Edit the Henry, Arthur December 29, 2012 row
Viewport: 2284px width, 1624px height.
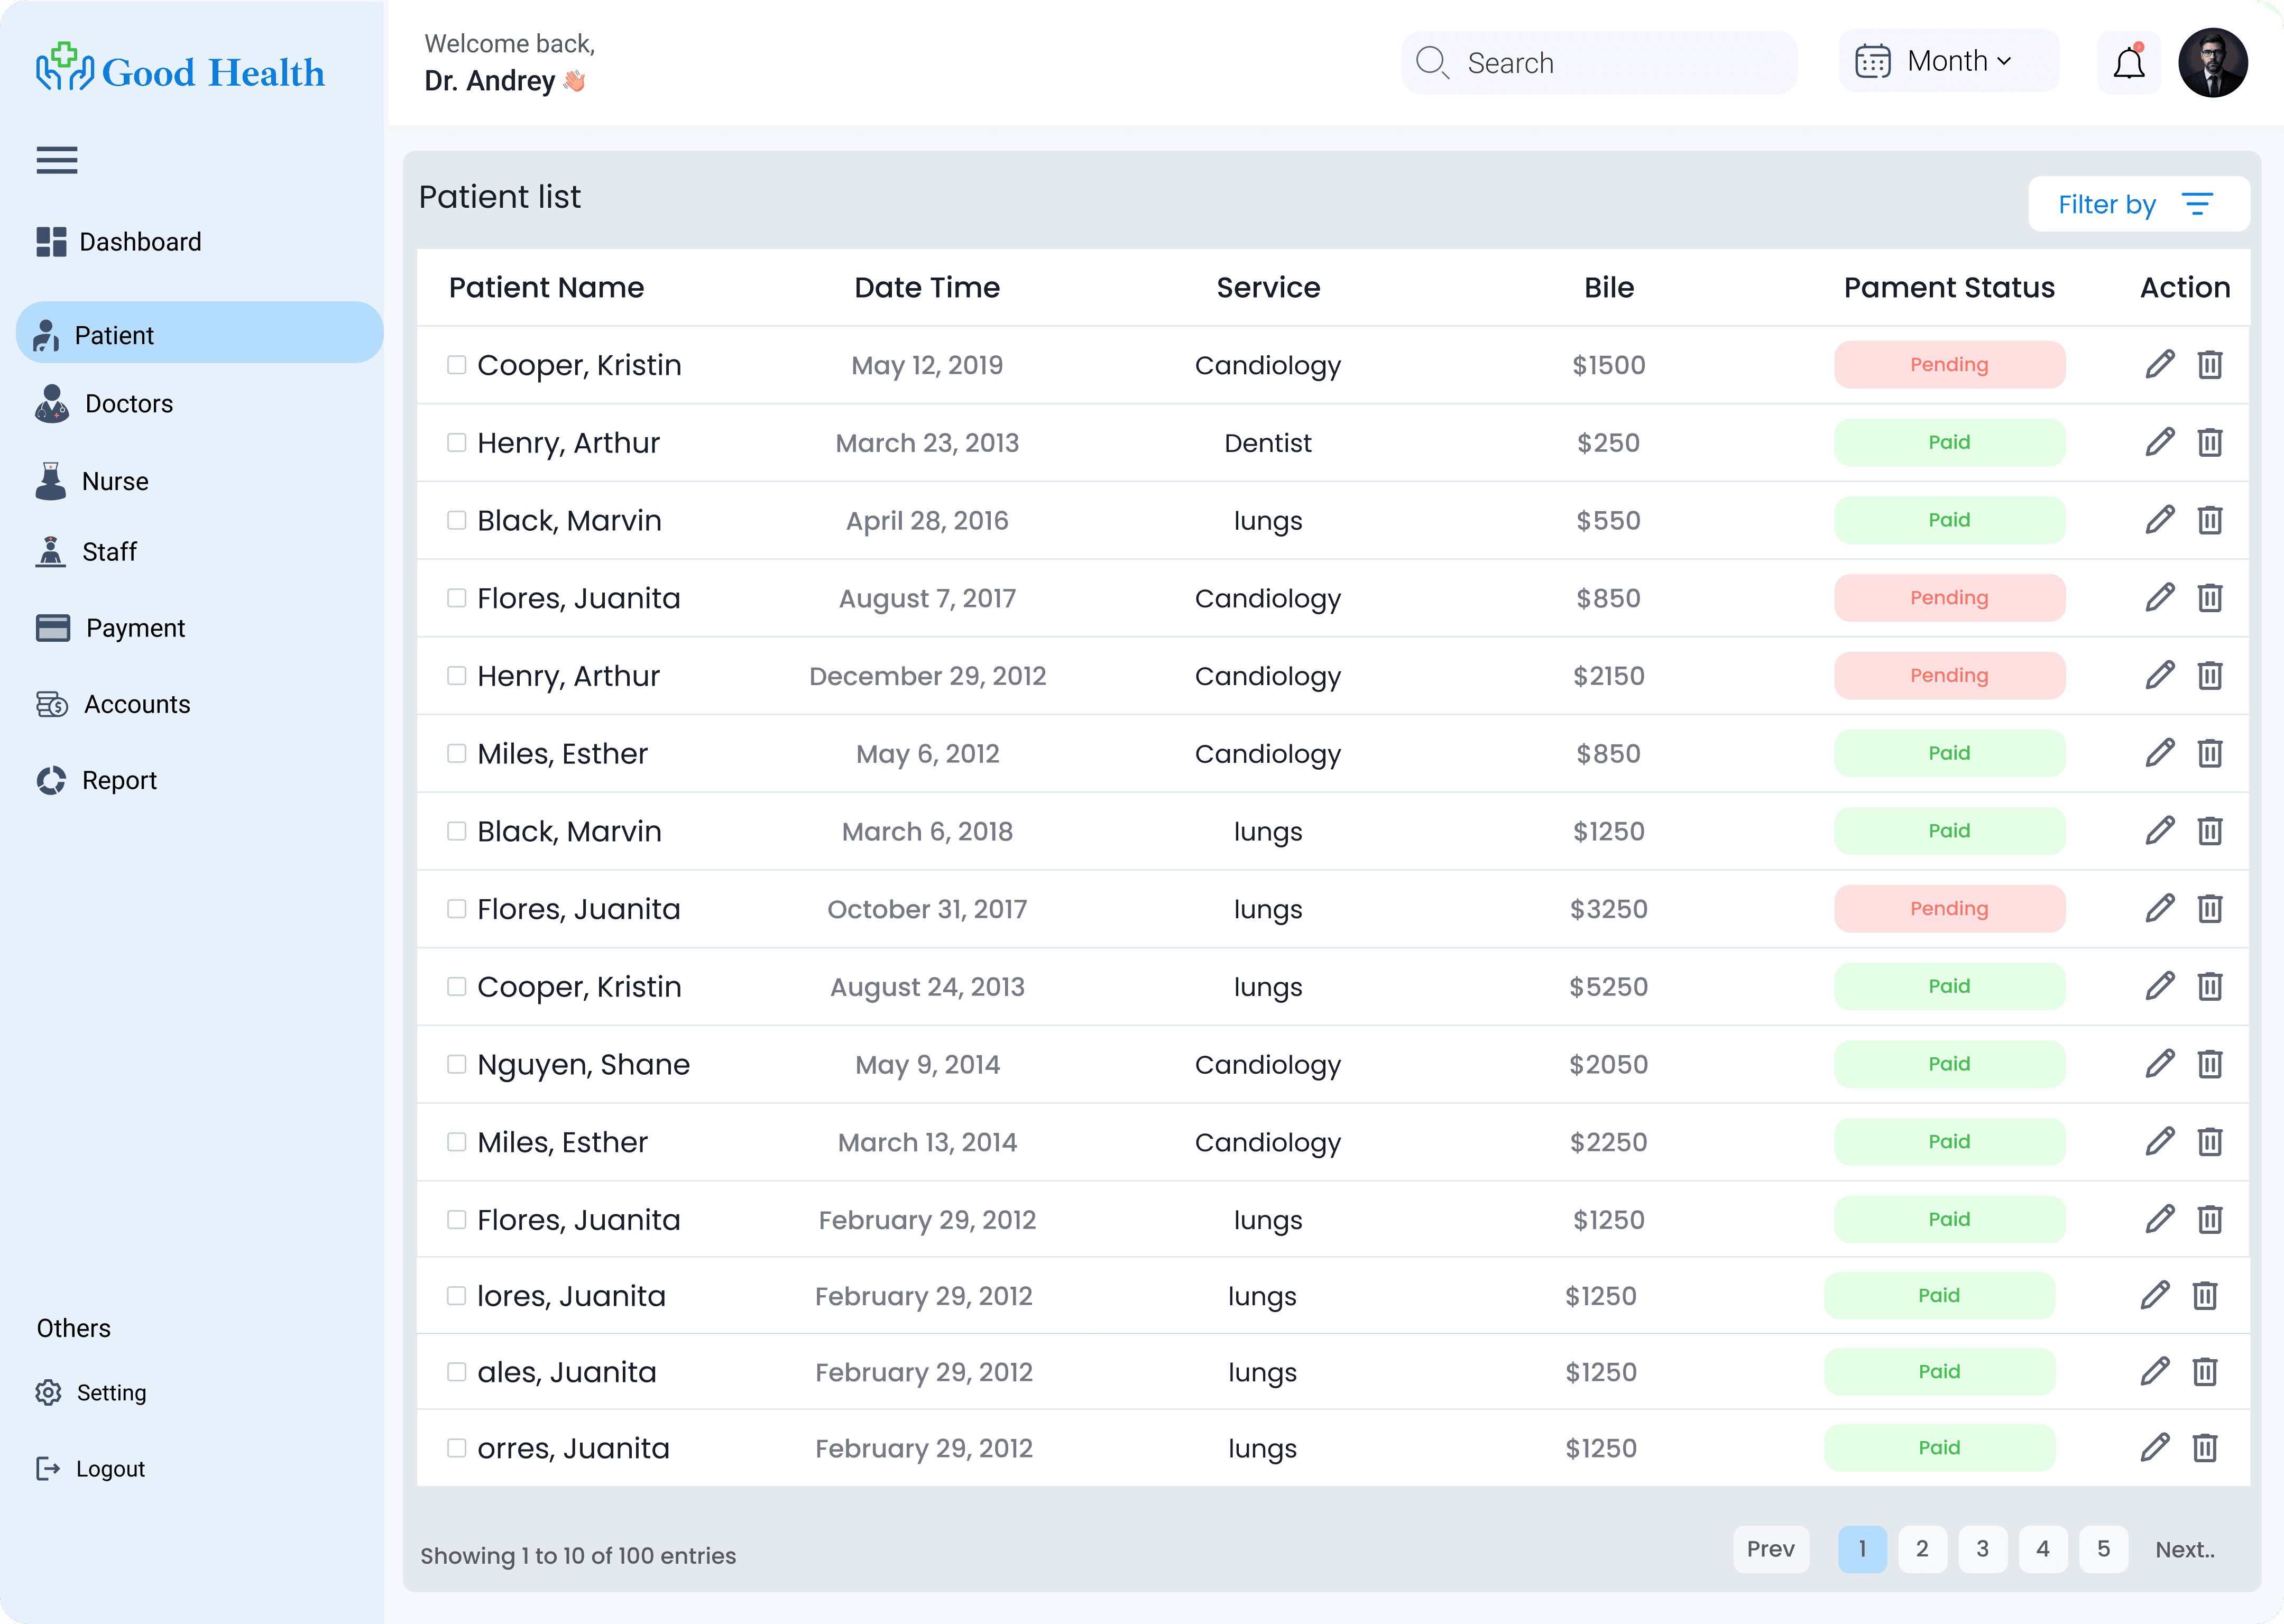2159,676
